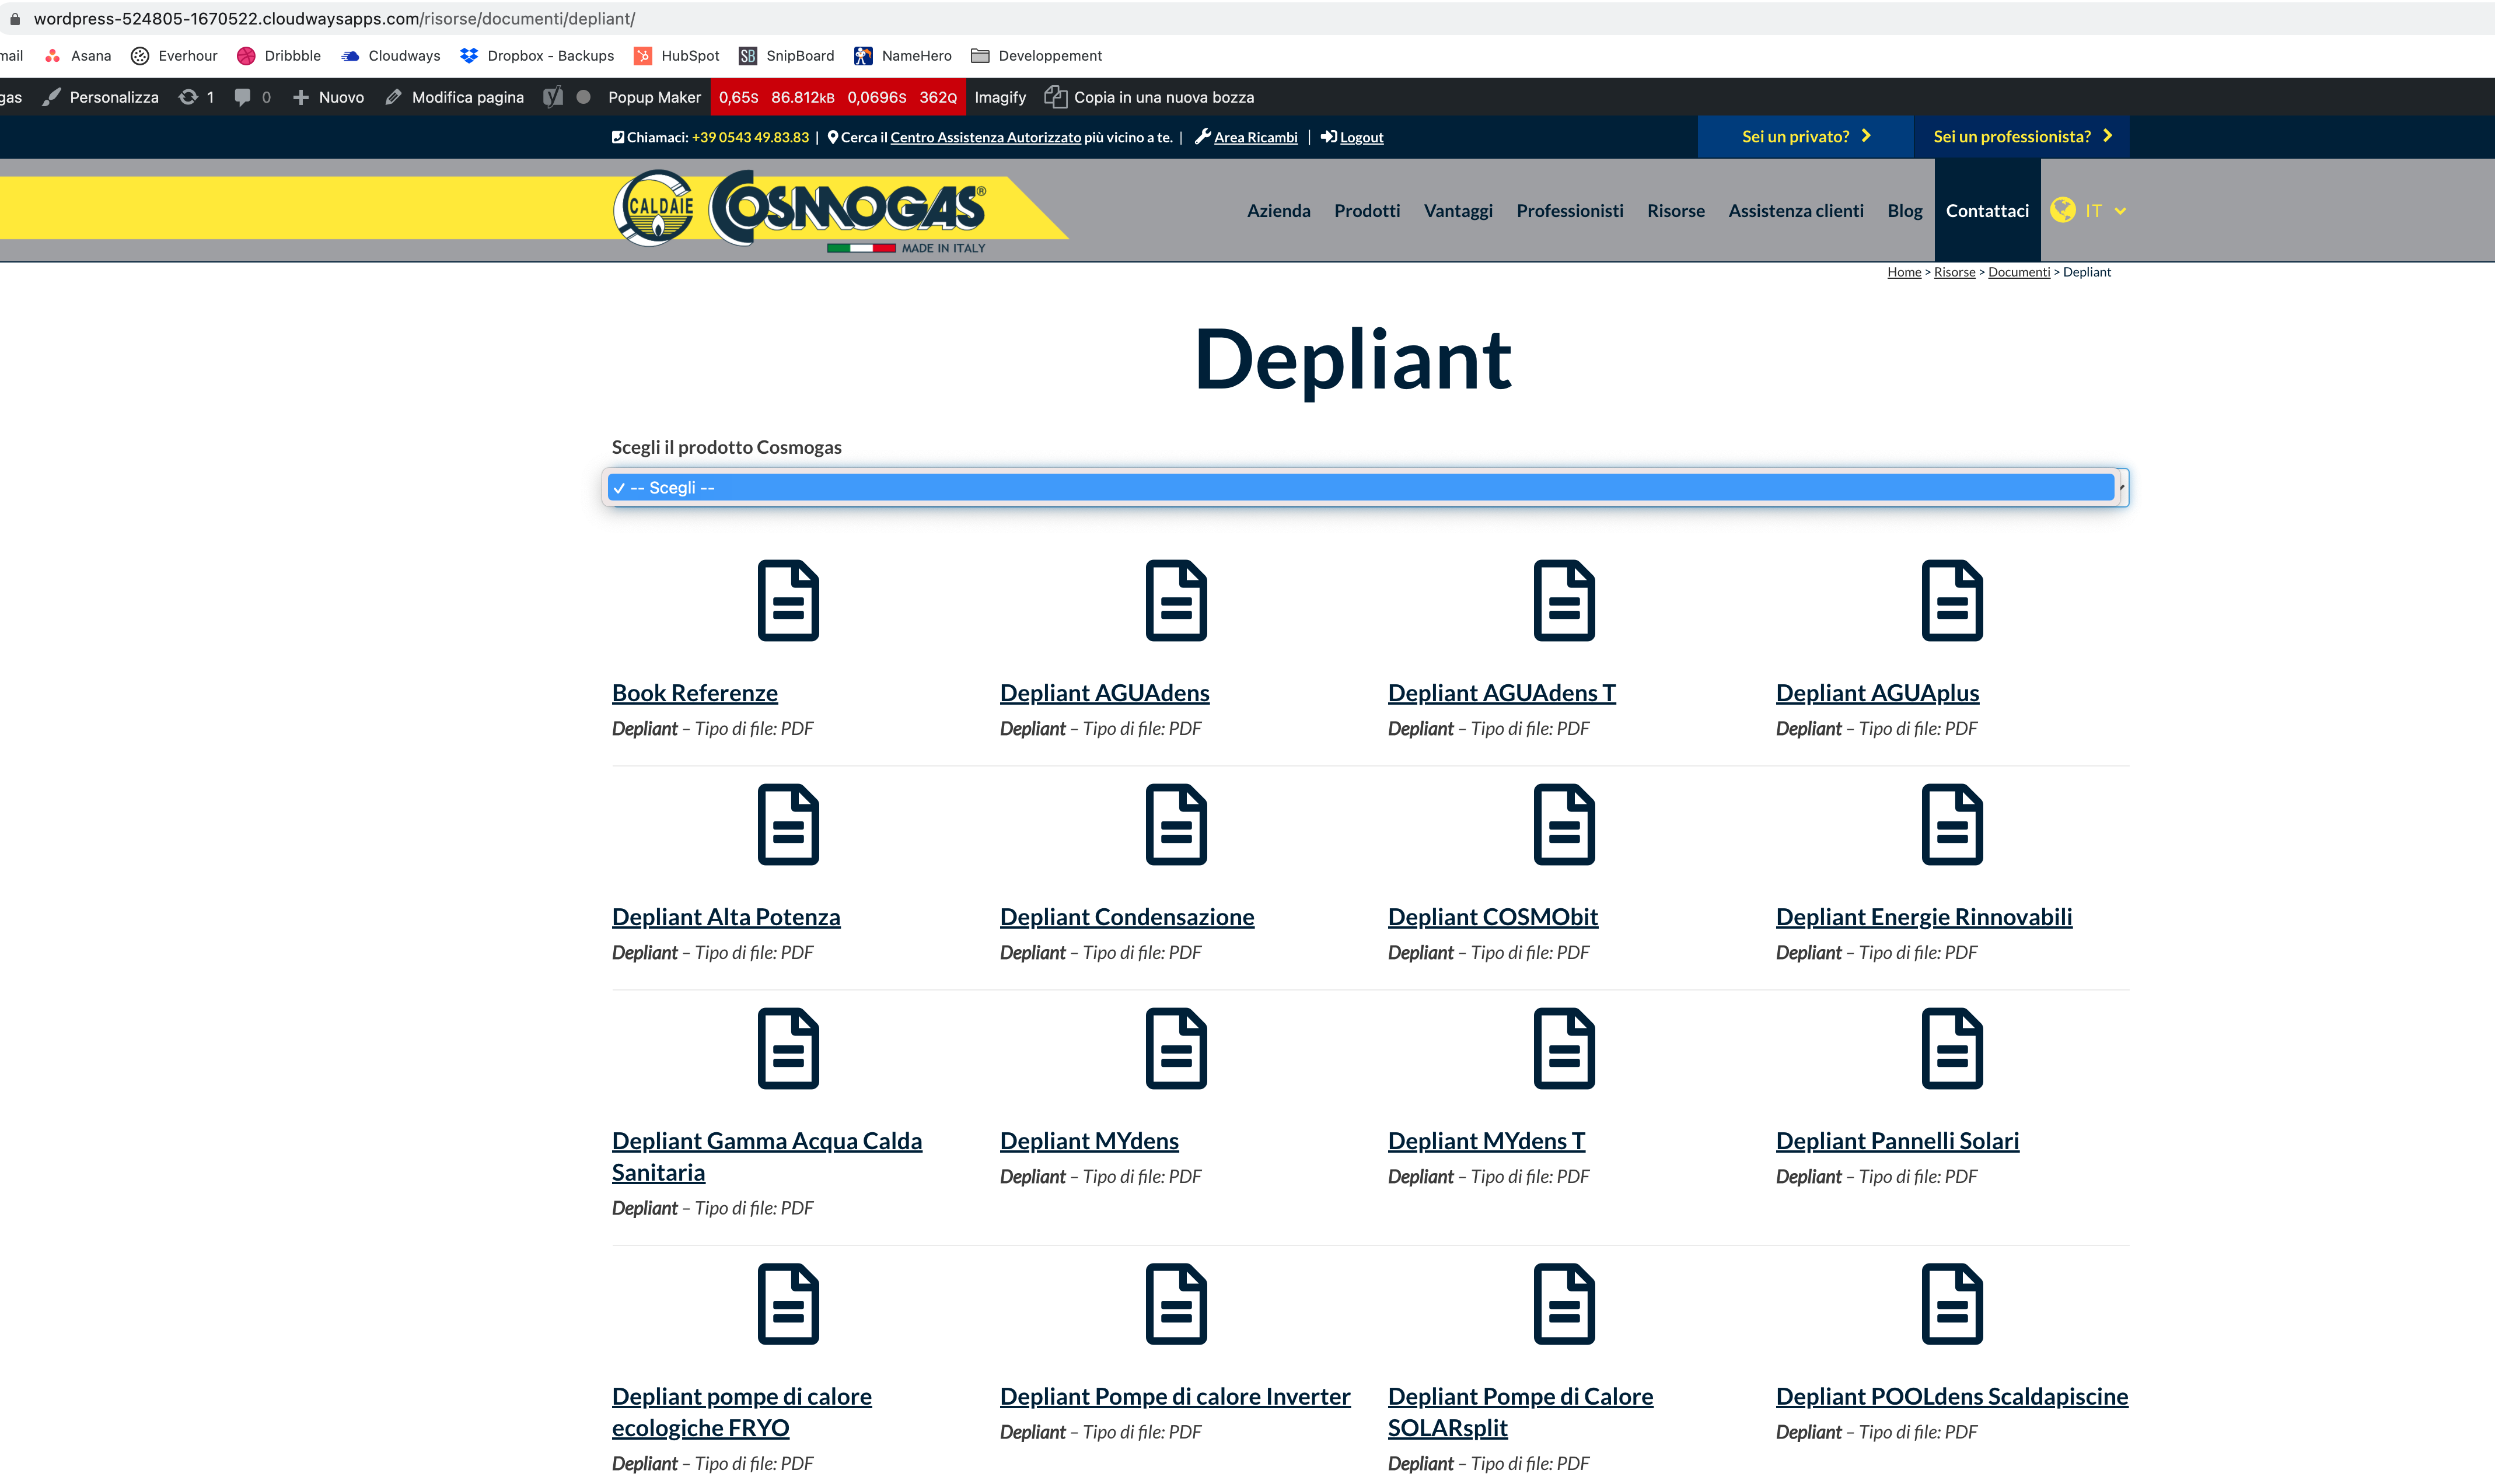
Task: Open the Dribbble bookmark
Action: 279,56
